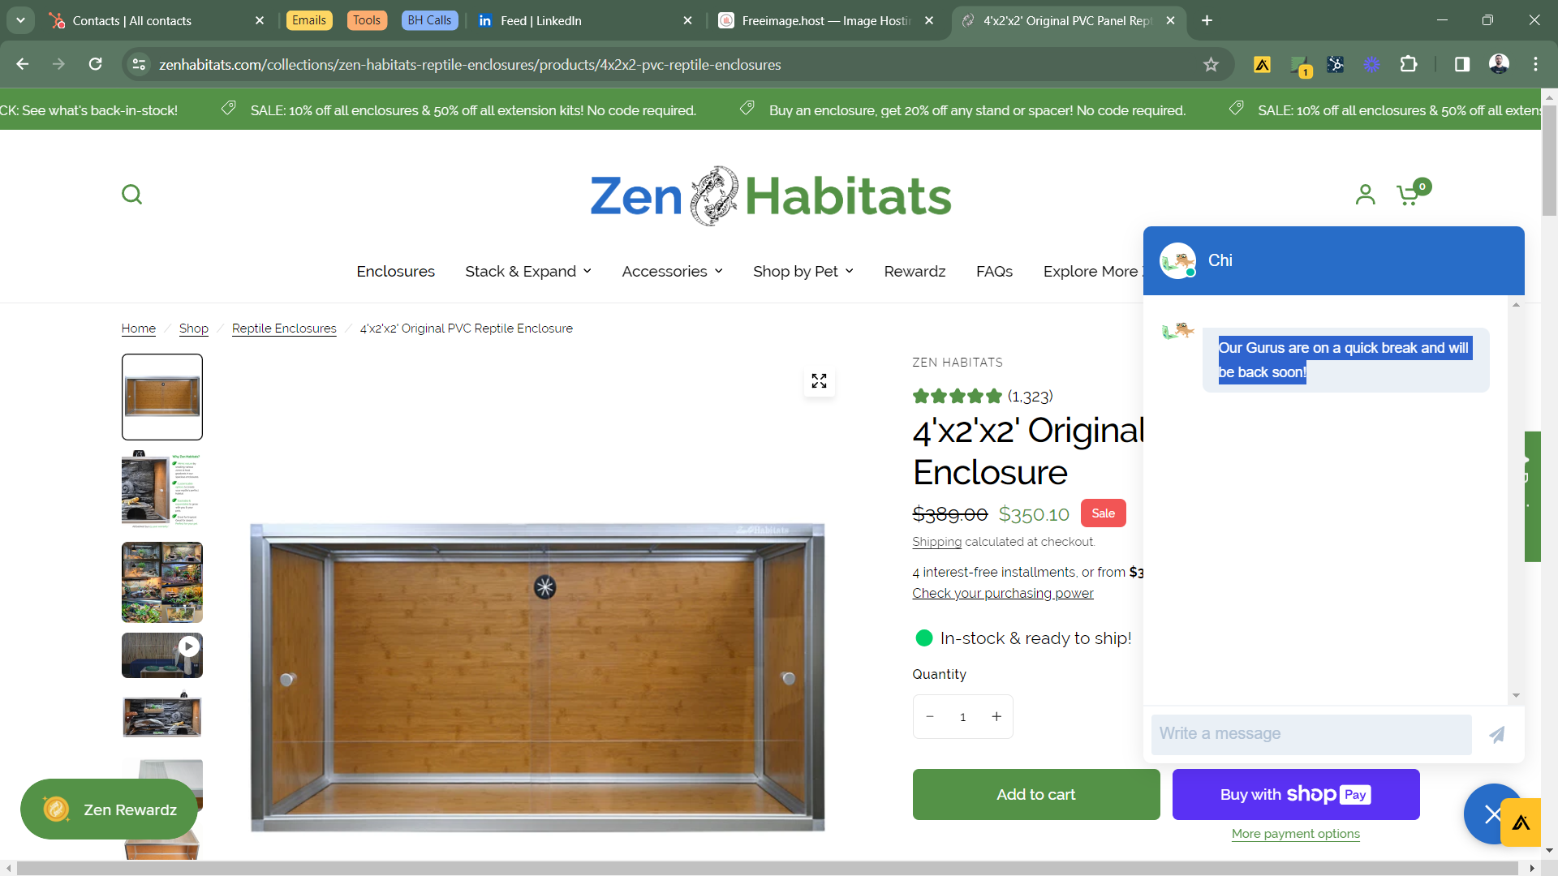The height and width of the screenshot is (876, 1558).
Task: Decrease quantity with minus button
Action: (930, 717)
